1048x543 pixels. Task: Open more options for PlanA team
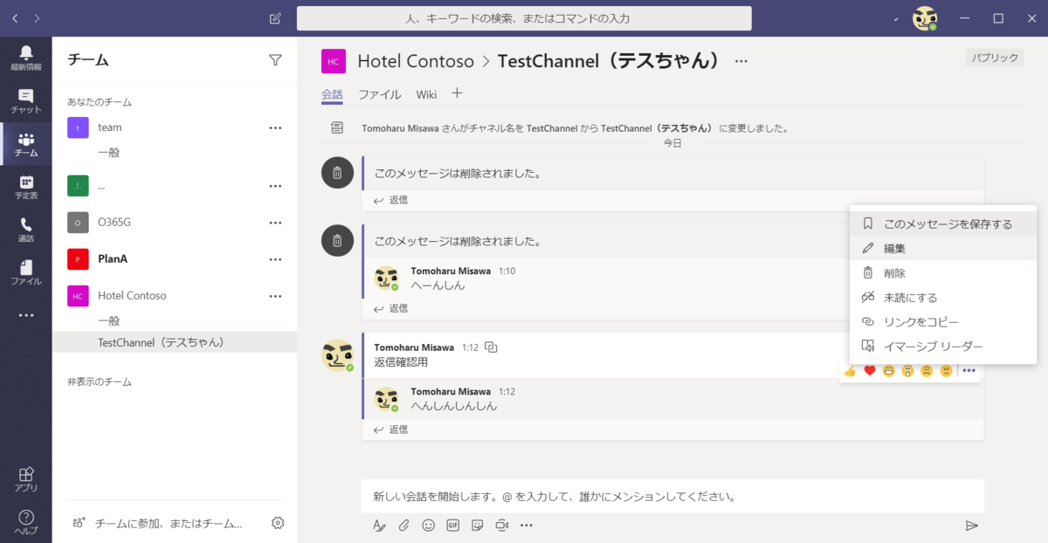(275, 259)
